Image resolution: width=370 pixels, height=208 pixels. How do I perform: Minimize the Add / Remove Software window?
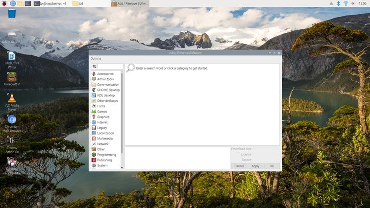270,53
